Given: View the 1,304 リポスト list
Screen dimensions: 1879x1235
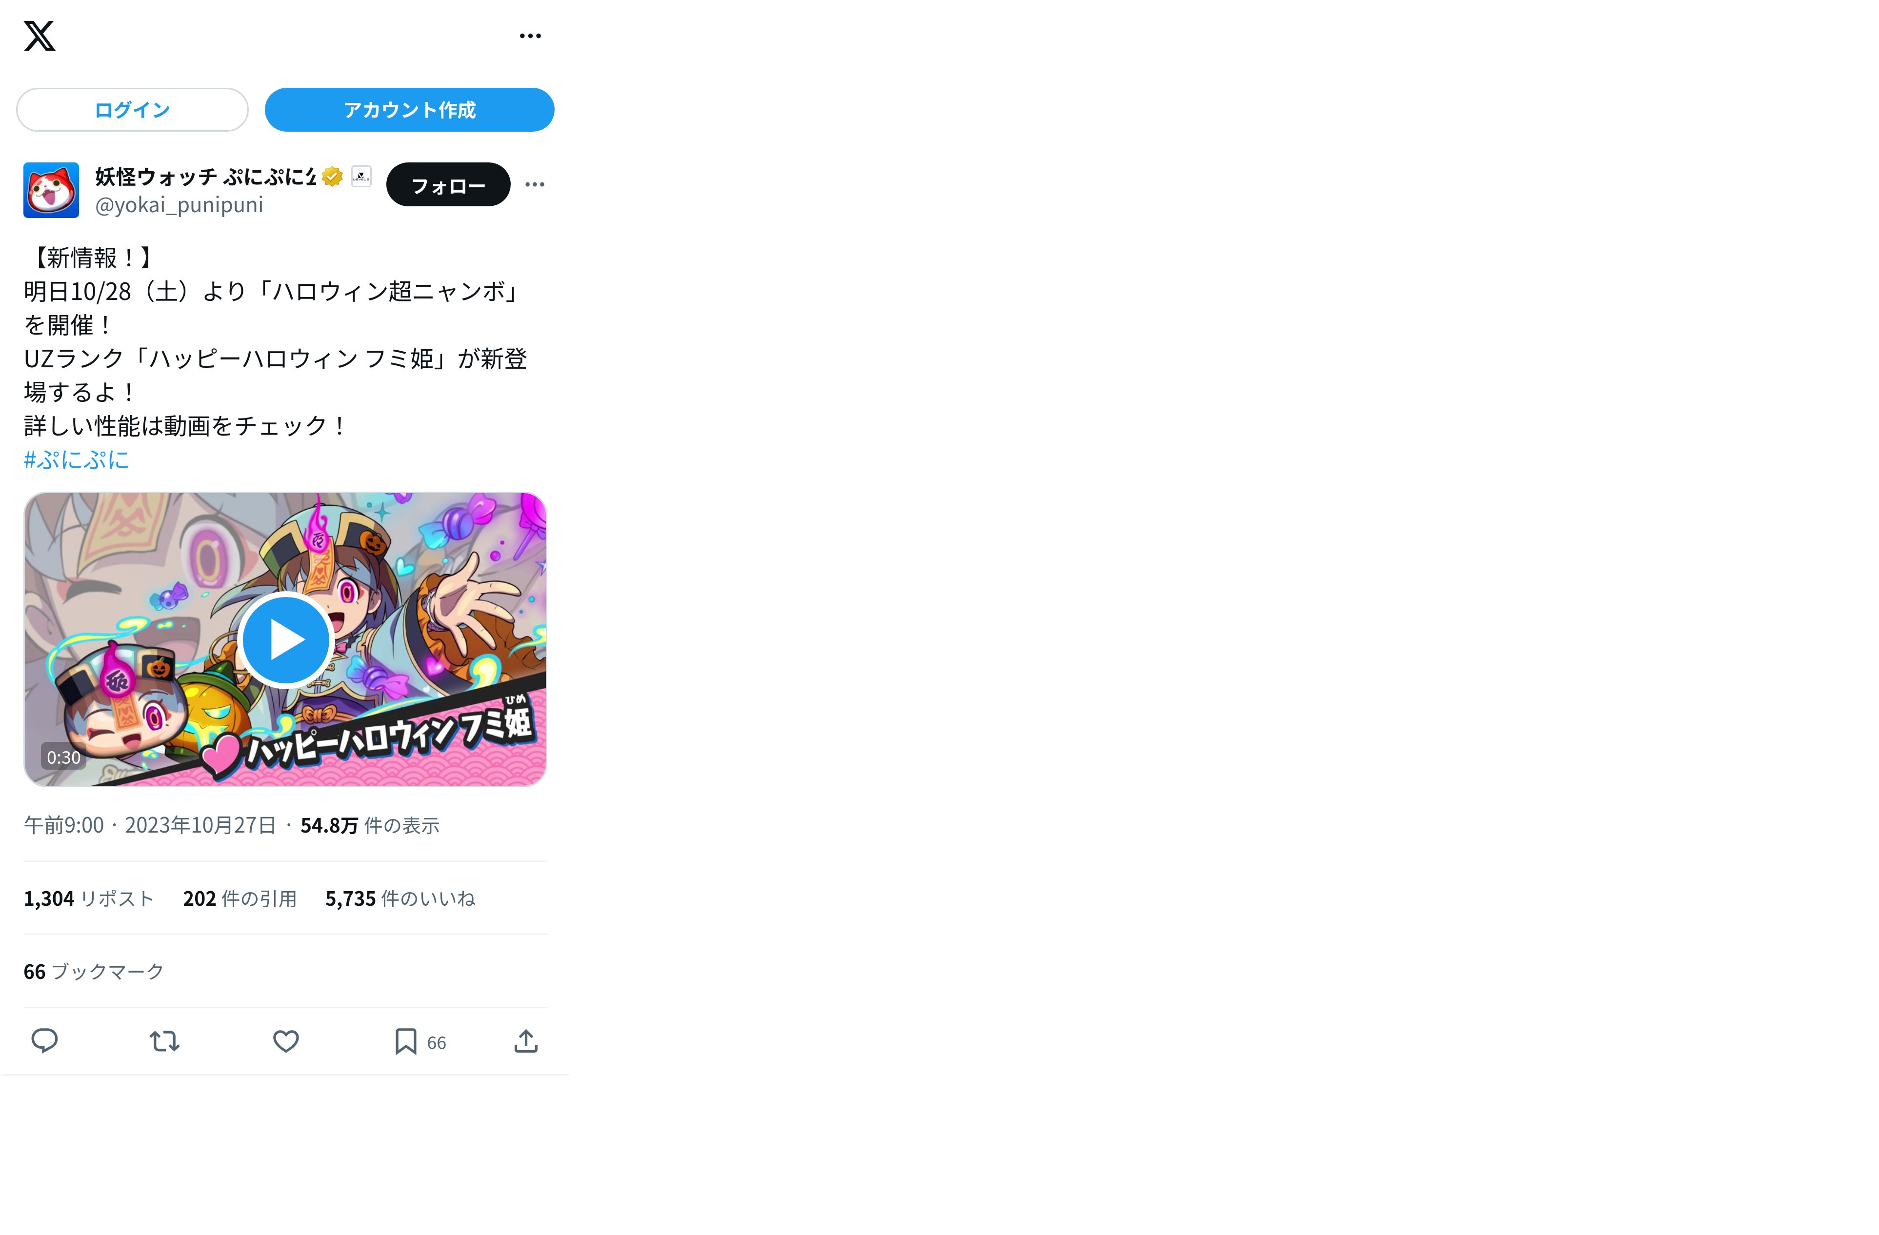Looking at the screenshot, I should [x=89, y=899].
